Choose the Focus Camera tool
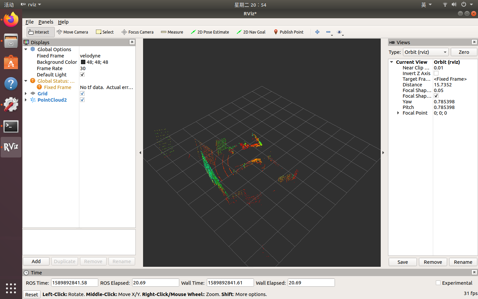Screen dimensions: 478x299 [137, 32]
